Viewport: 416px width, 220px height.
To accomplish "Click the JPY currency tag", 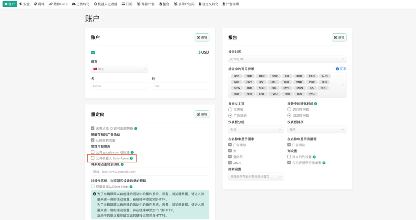I will [261, 82].
